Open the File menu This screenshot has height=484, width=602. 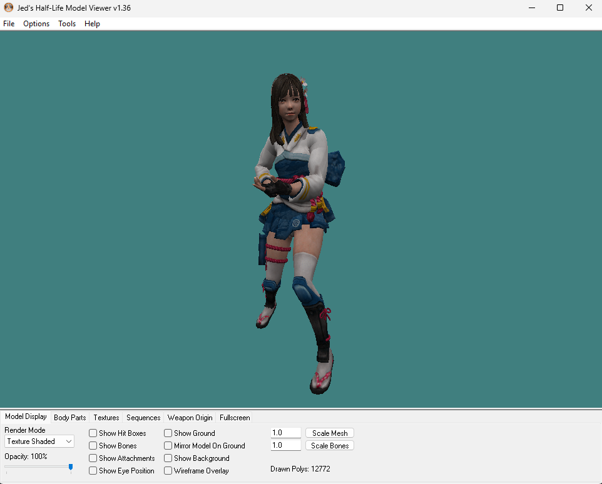(9, 24)
